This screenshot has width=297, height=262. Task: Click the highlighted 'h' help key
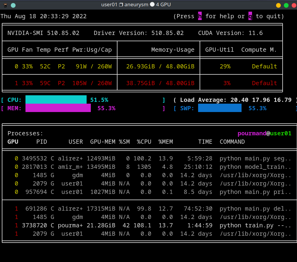200,16
